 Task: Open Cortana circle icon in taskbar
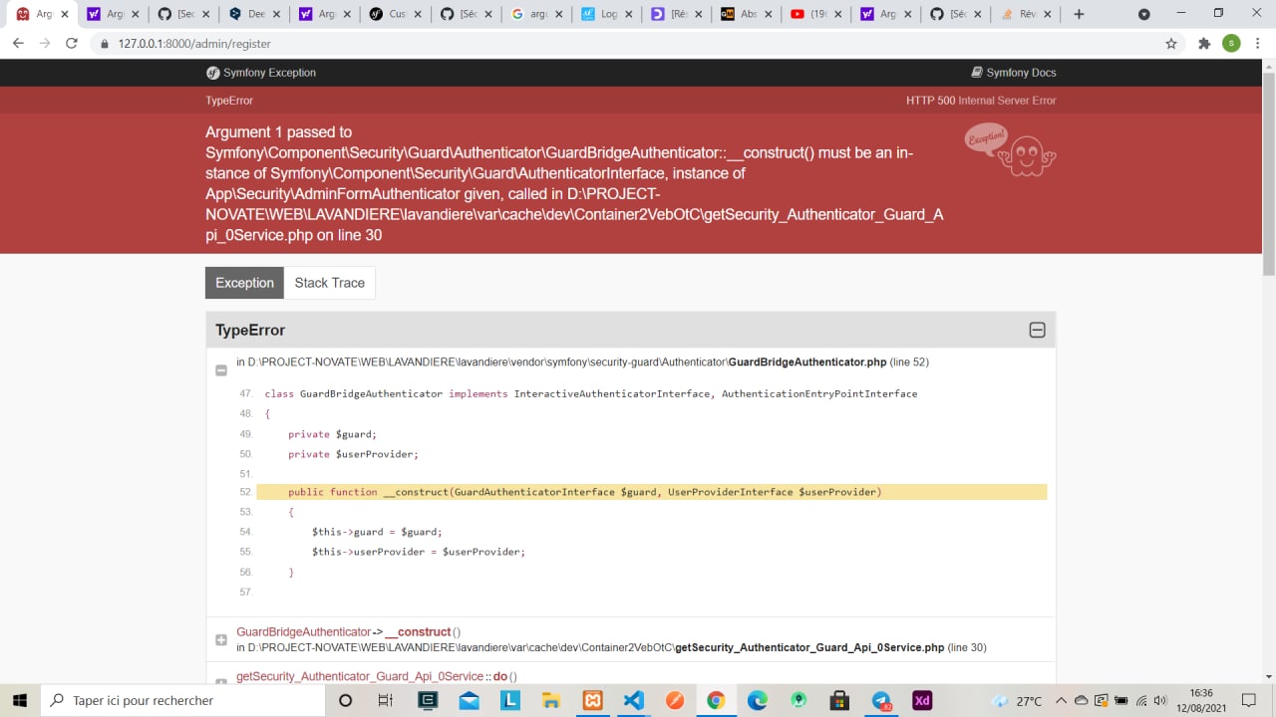pos(345,700)
